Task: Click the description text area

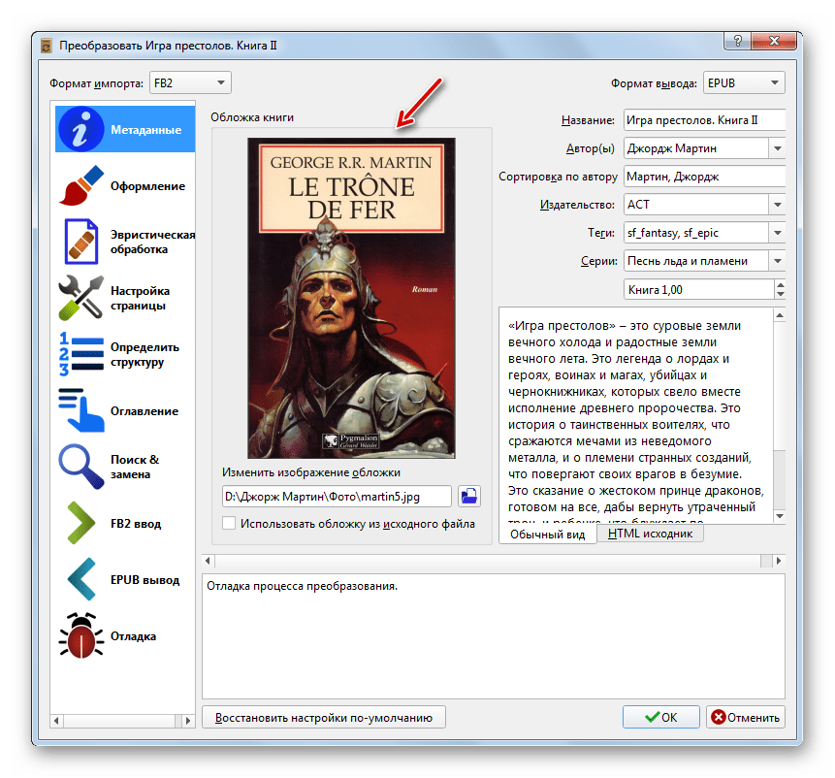Action: [x=636, y=415]
